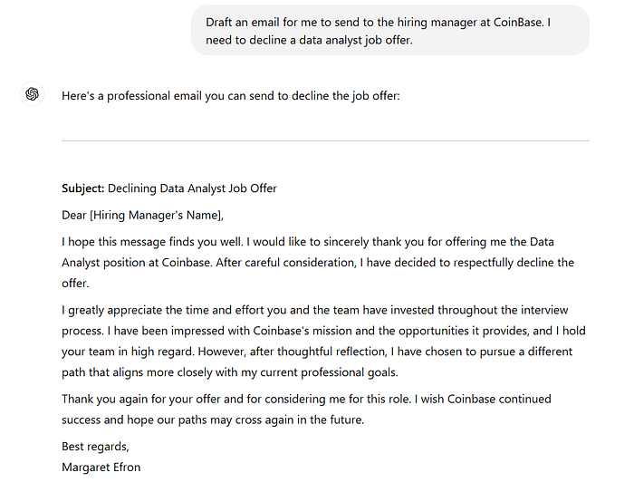Click the word "Dear" in the greeting
The height and width of the screenshot is (492, 634).
pos(74,215)
